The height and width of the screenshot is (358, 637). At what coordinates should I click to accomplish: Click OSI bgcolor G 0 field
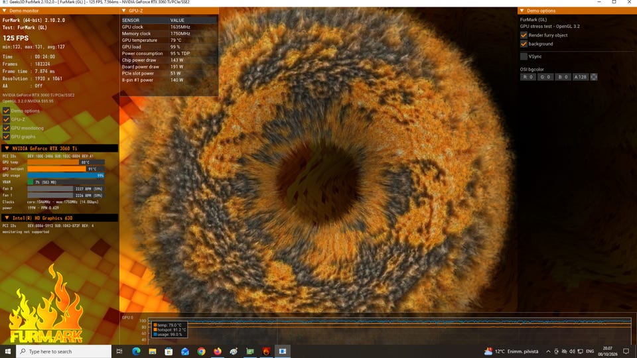pos(545,77)
